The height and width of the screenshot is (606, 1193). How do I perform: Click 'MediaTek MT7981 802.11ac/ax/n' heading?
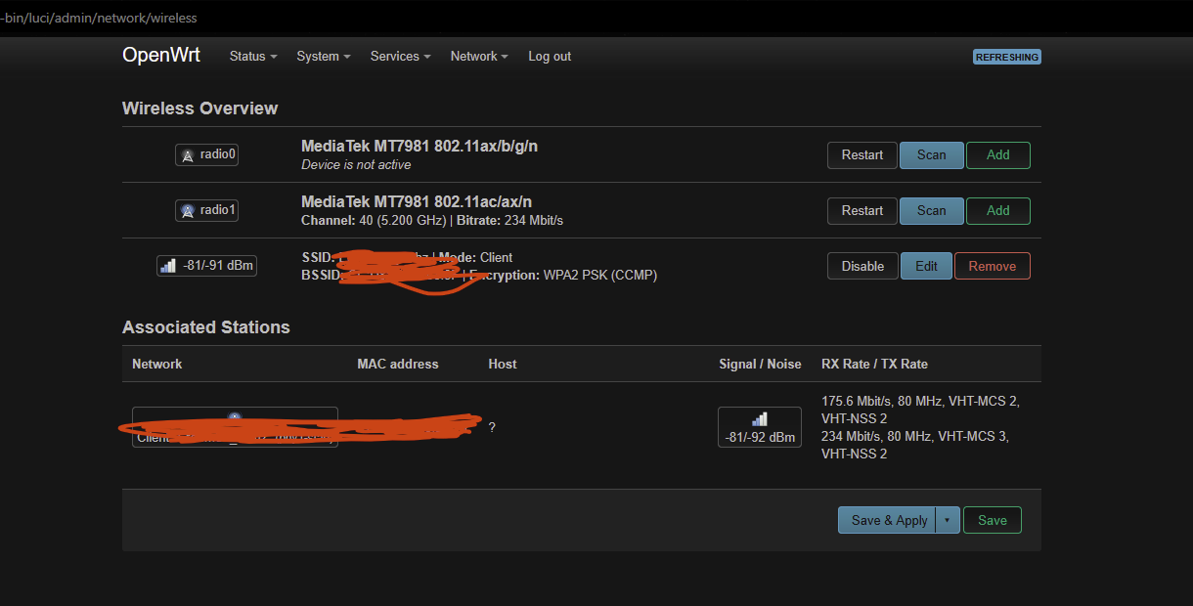[417, 202]
